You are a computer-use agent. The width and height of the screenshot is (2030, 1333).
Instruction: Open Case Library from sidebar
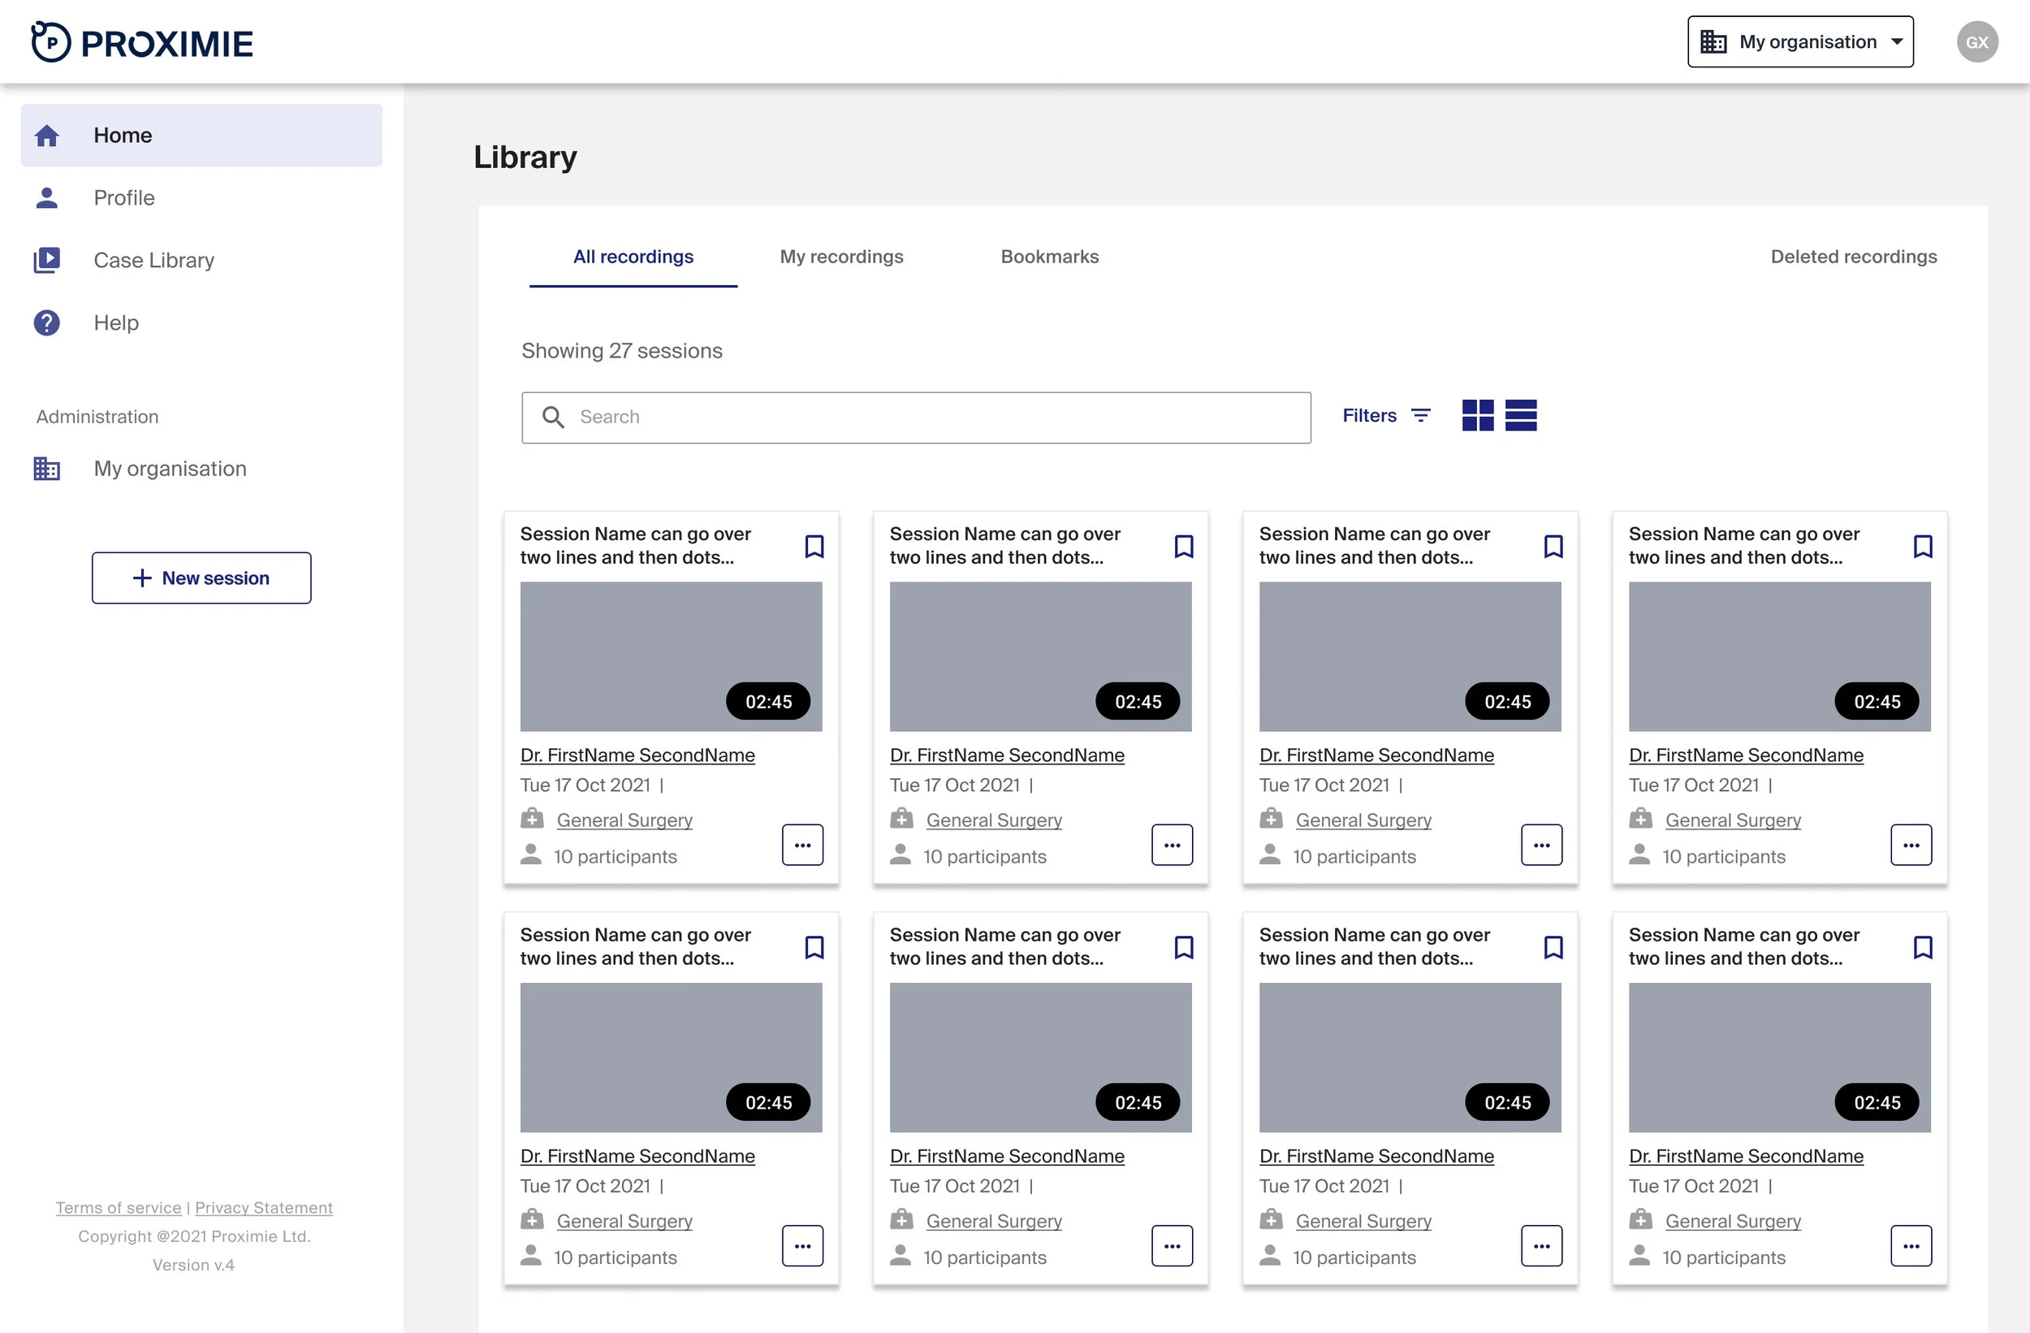coord(153,260)
